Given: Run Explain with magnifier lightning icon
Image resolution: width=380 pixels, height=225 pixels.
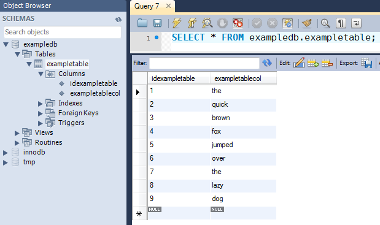Looking at the screenshot, I should pyautogui.click(x=207, y=23).
